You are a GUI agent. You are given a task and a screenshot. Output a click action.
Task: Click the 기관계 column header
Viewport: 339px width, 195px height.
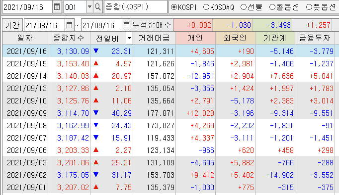click(x=275, y=38)
